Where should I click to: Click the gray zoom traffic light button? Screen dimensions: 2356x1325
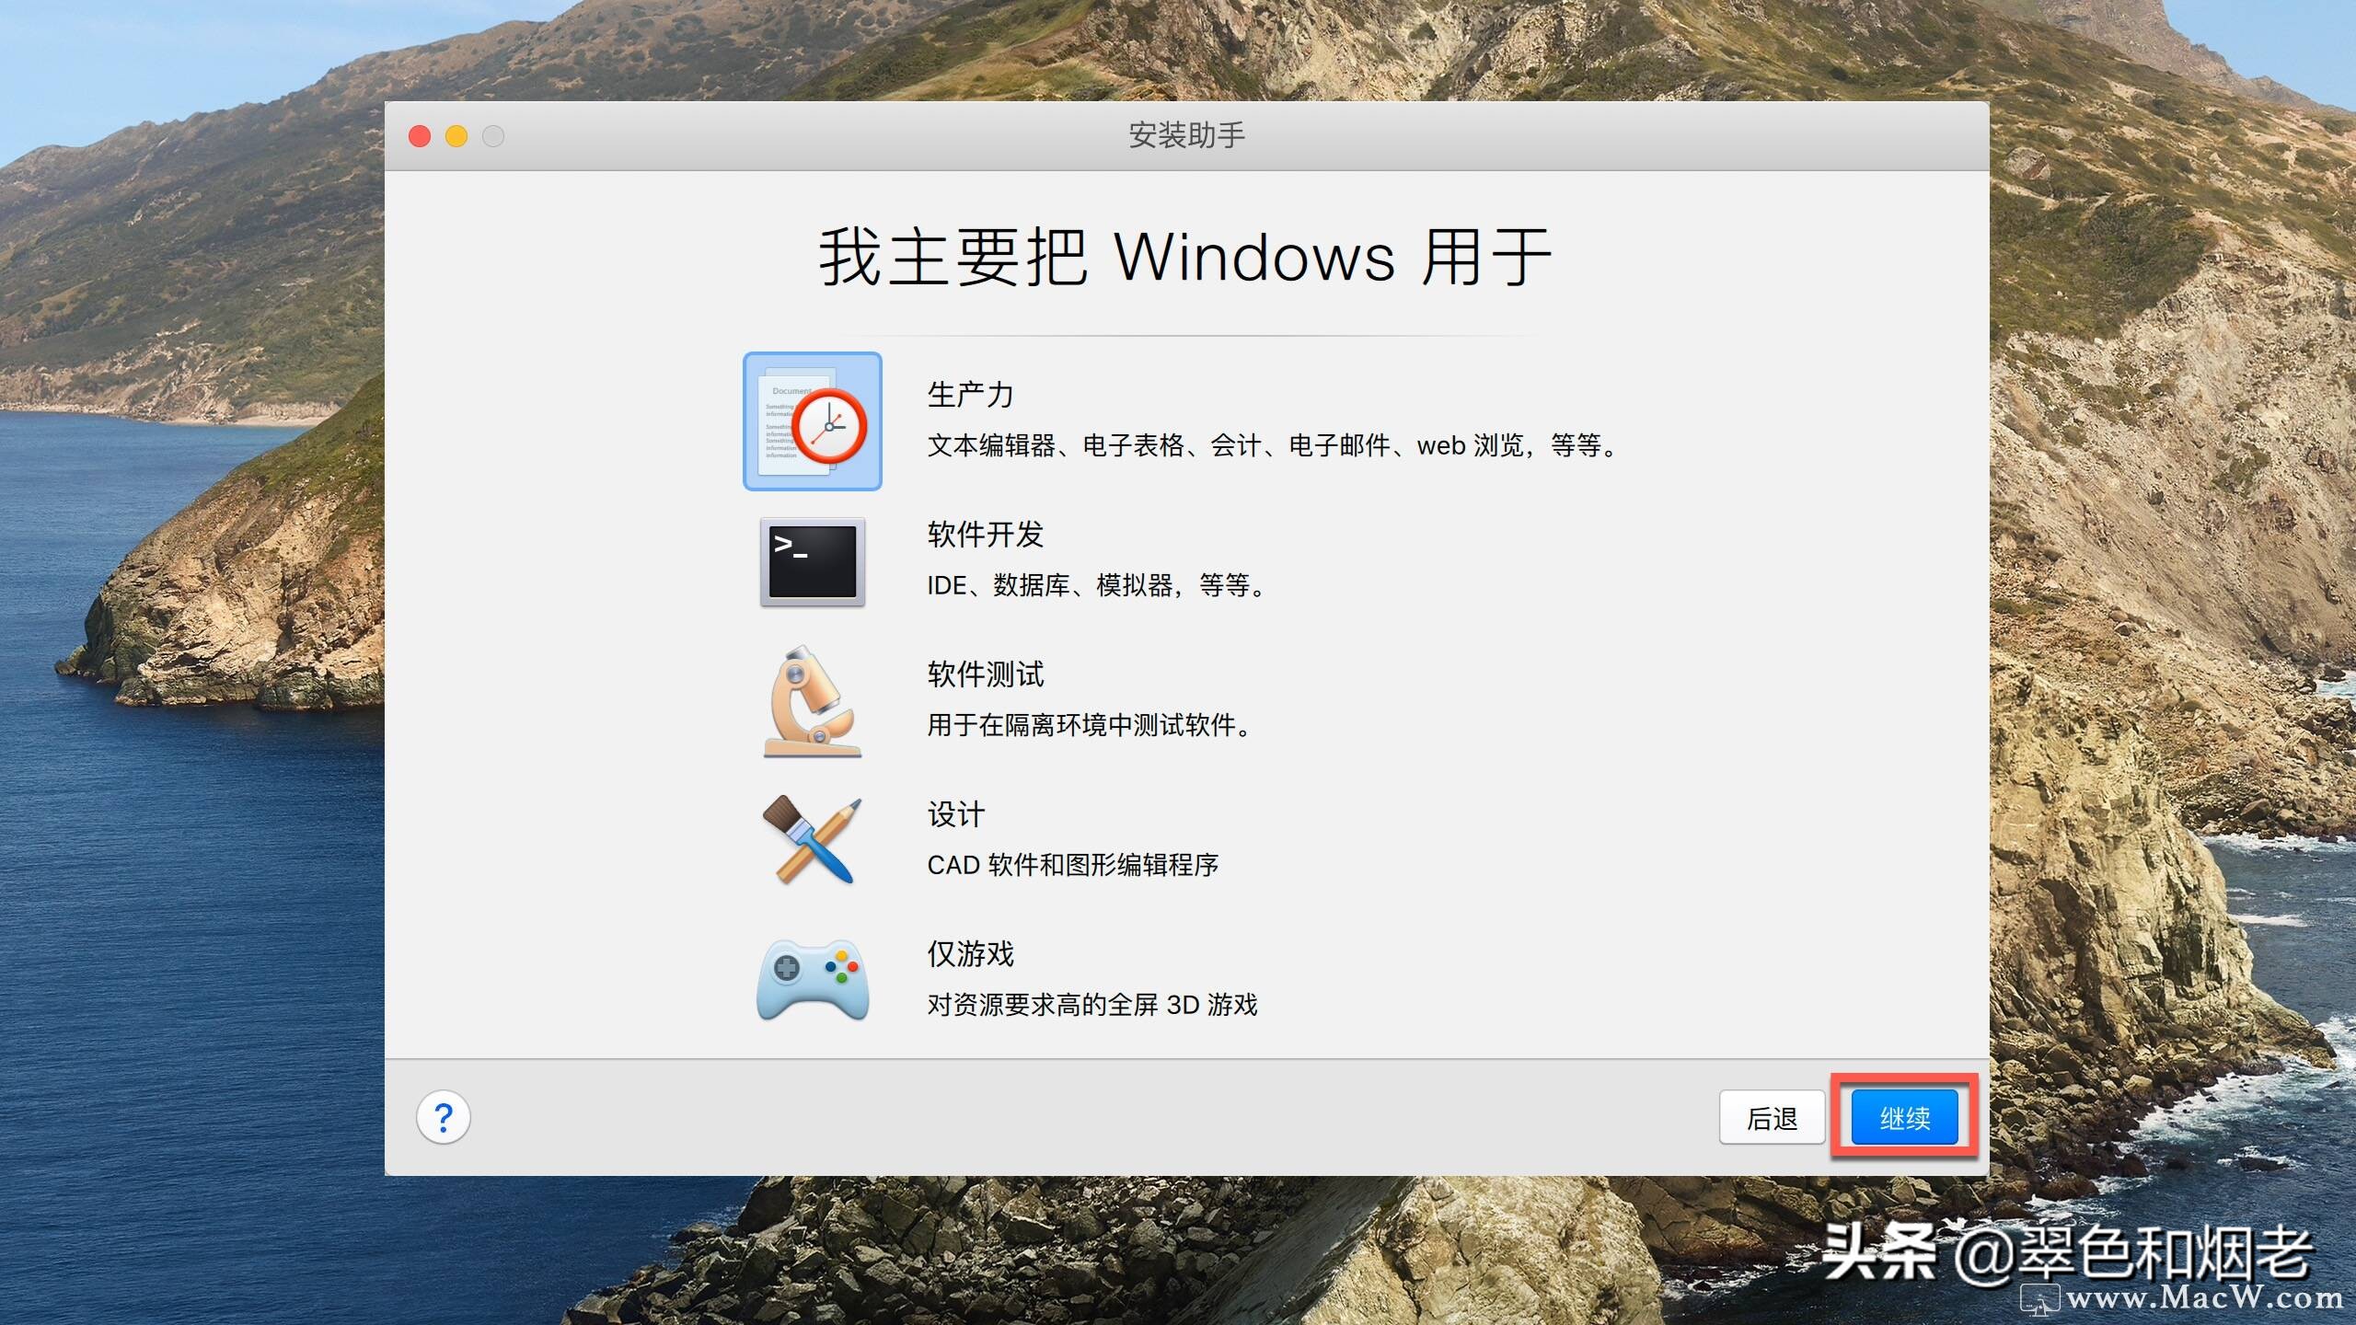(x=492, y=135)
